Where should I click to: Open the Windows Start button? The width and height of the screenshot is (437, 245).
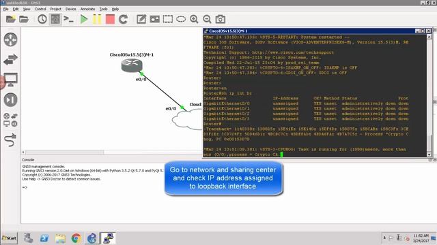coord(9,238)
